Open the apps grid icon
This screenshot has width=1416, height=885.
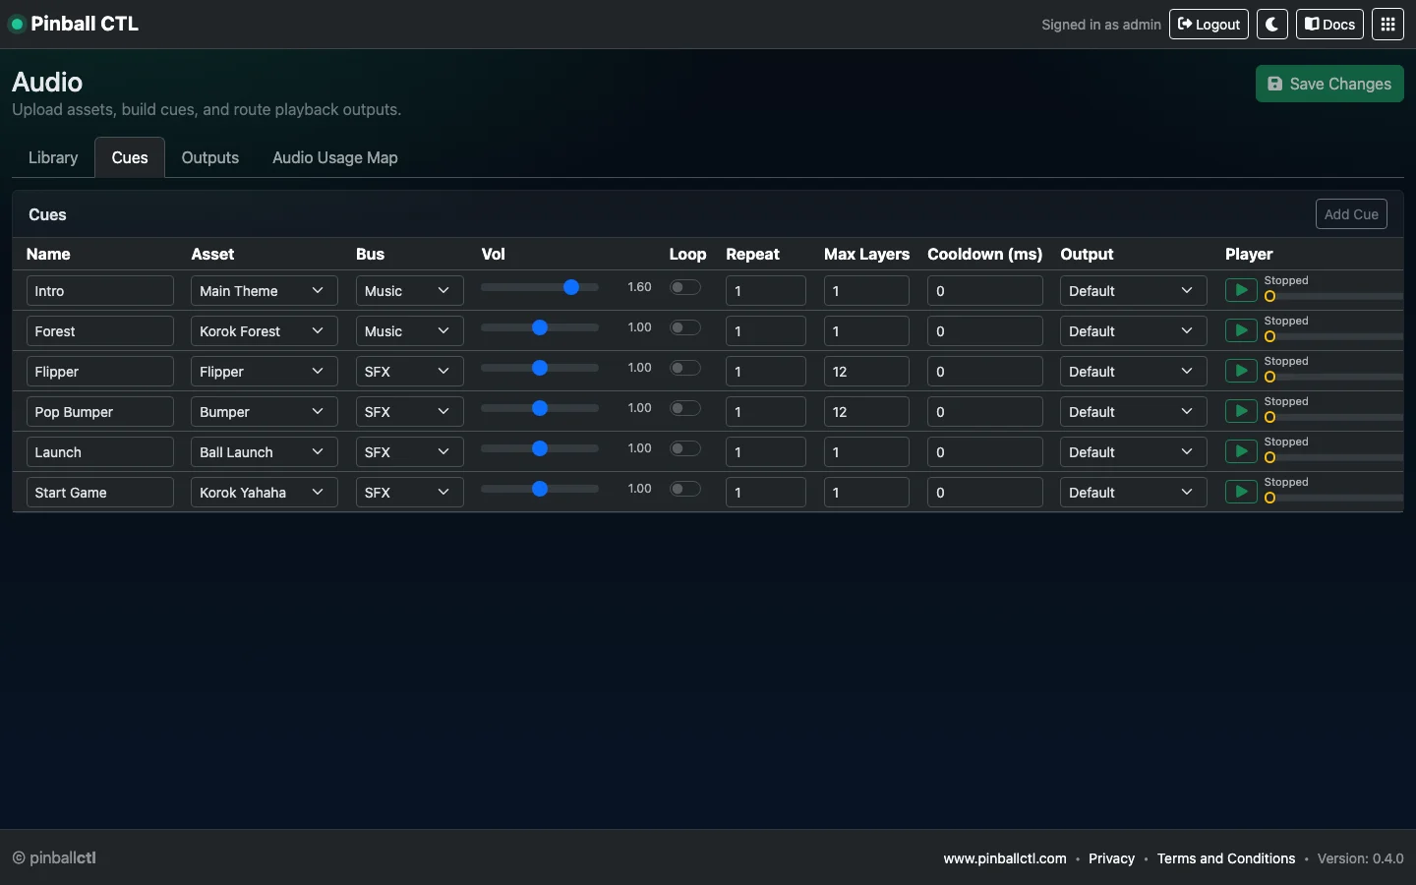[1387, 24]
